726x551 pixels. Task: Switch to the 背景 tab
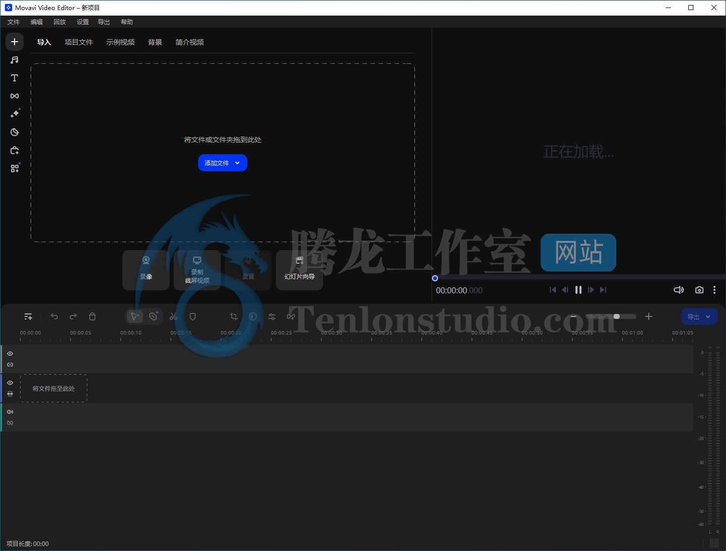coord(155,42)
